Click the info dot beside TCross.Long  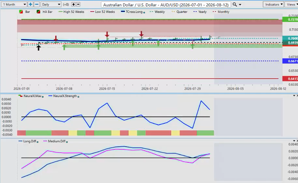[144, 12]
